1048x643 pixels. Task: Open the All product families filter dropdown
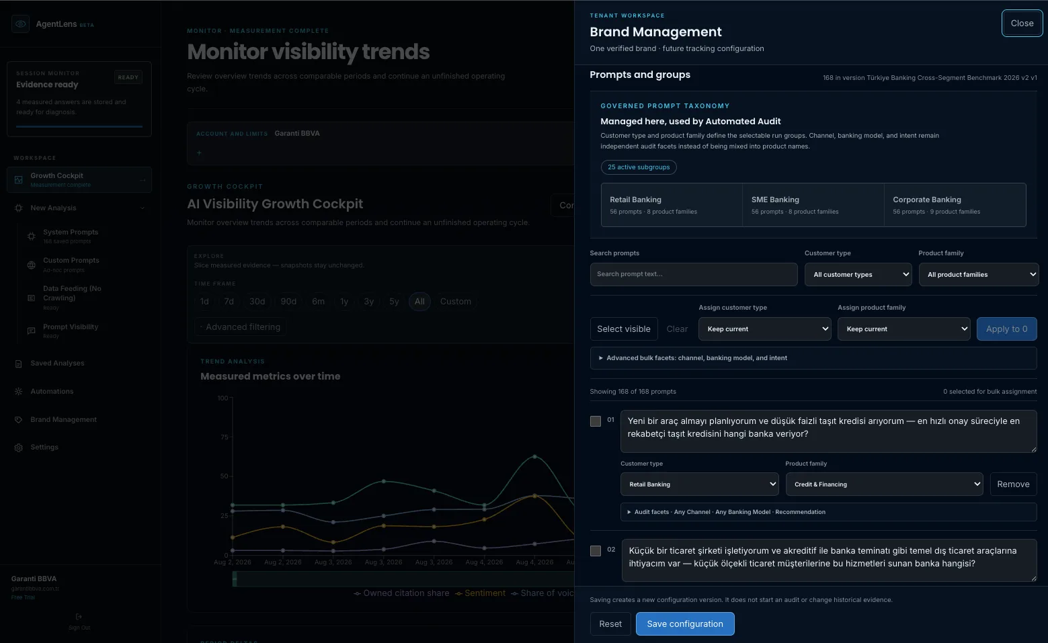point(979,274)
